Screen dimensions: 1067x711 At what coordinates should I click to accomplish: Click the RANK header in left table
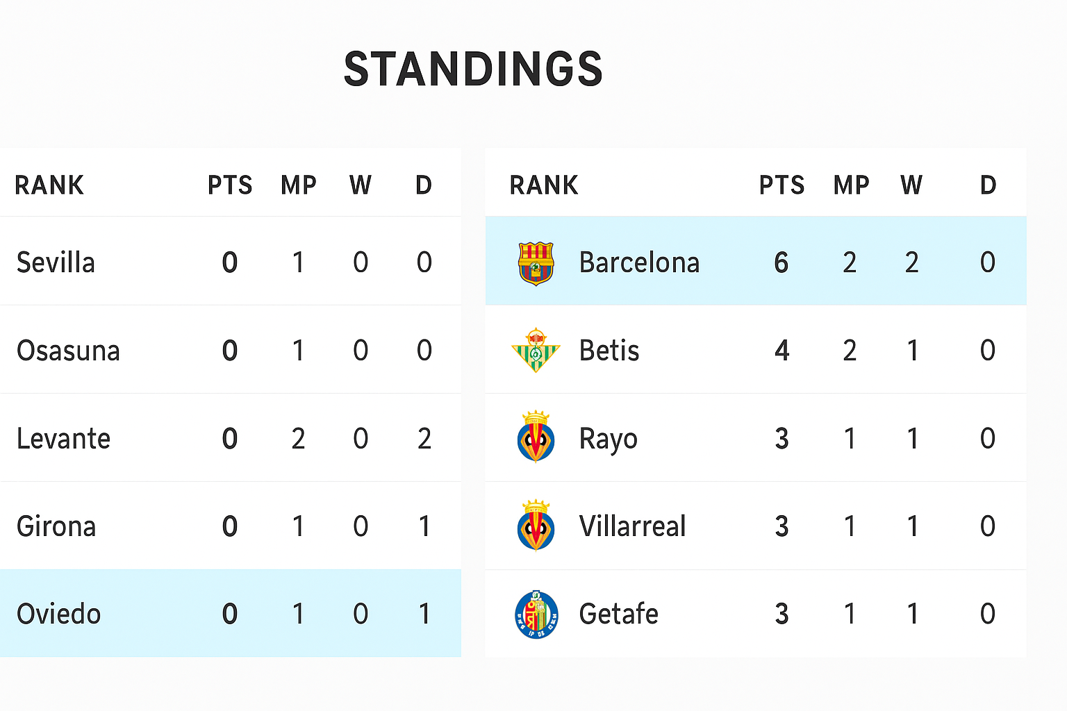pos(49,185)
